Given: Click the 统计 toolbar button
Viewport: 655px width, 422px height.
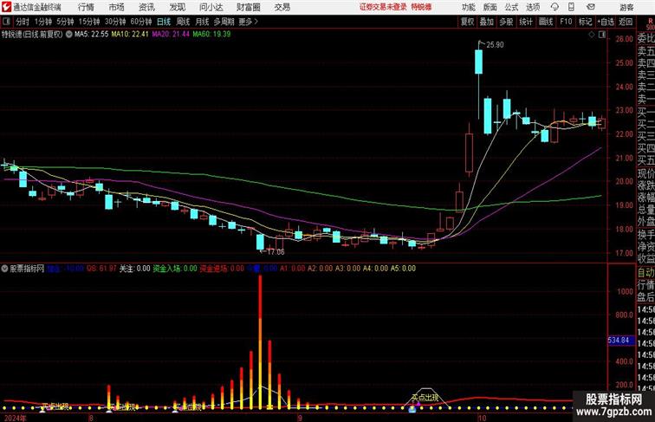Looking at the screenshot, I should (x=526, y=22).
